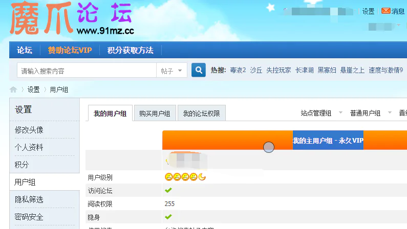Screen dimensions: 407x229
Task: Expand the 帖子 search type dropdown
Action: click(x=172, y=71)
